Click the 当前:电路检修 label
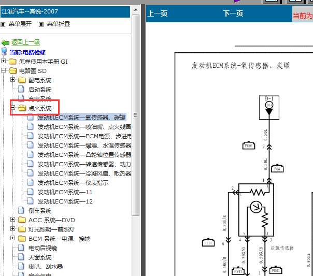313x276 pixels. (x=27, y=52)
